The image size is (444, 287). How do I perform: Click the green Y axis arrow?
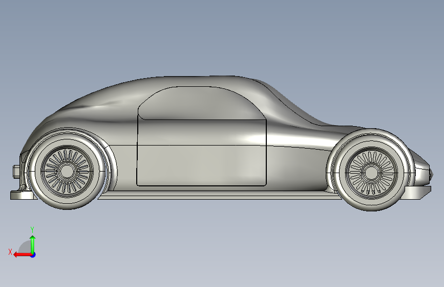point(33,244)
